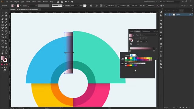194x109 pixels.
Task: Open fill color dropdown in control bar
Action: (15, 6)
